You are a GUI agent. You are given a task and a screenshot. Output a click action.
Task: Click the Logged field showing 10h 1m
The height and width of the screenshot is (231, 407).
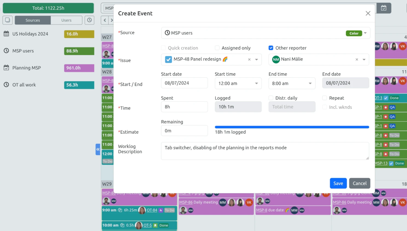[x=238, y=107]
